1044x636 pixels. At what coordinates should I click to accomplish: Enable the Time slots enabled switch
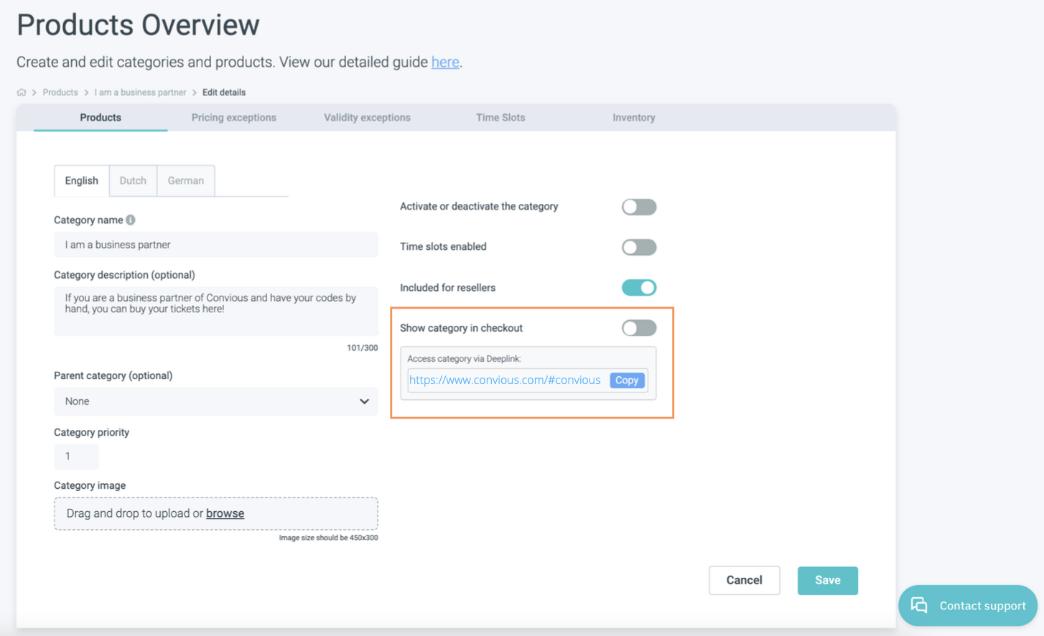(x=638, y=247)
